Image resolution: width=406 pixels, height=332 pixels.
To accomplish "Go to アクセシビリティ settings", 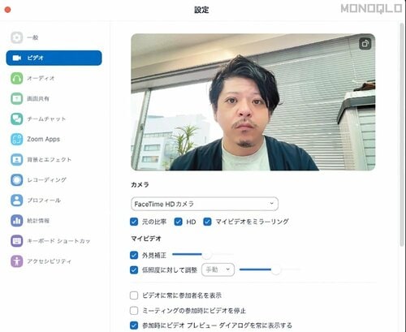I will [54, 261].
